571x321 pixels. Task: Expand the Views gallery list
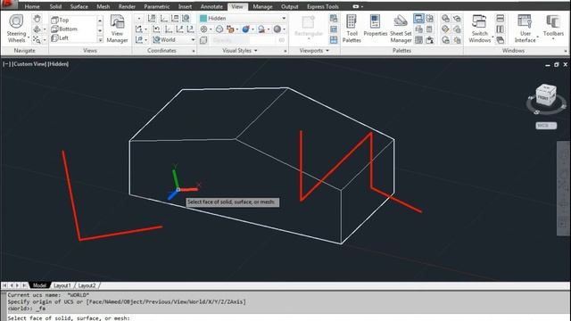tap(100, 40)
